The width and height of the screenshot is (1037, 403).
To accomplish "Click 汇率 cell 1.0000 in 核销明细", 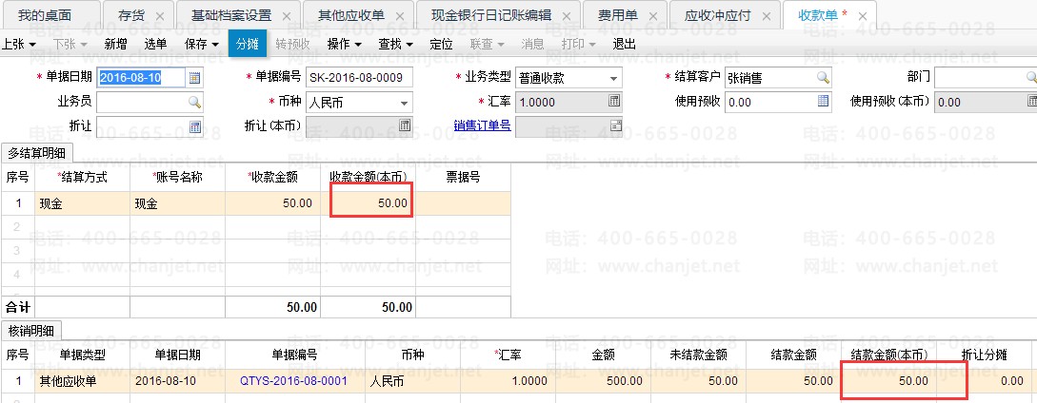I will tap(508, 381).
